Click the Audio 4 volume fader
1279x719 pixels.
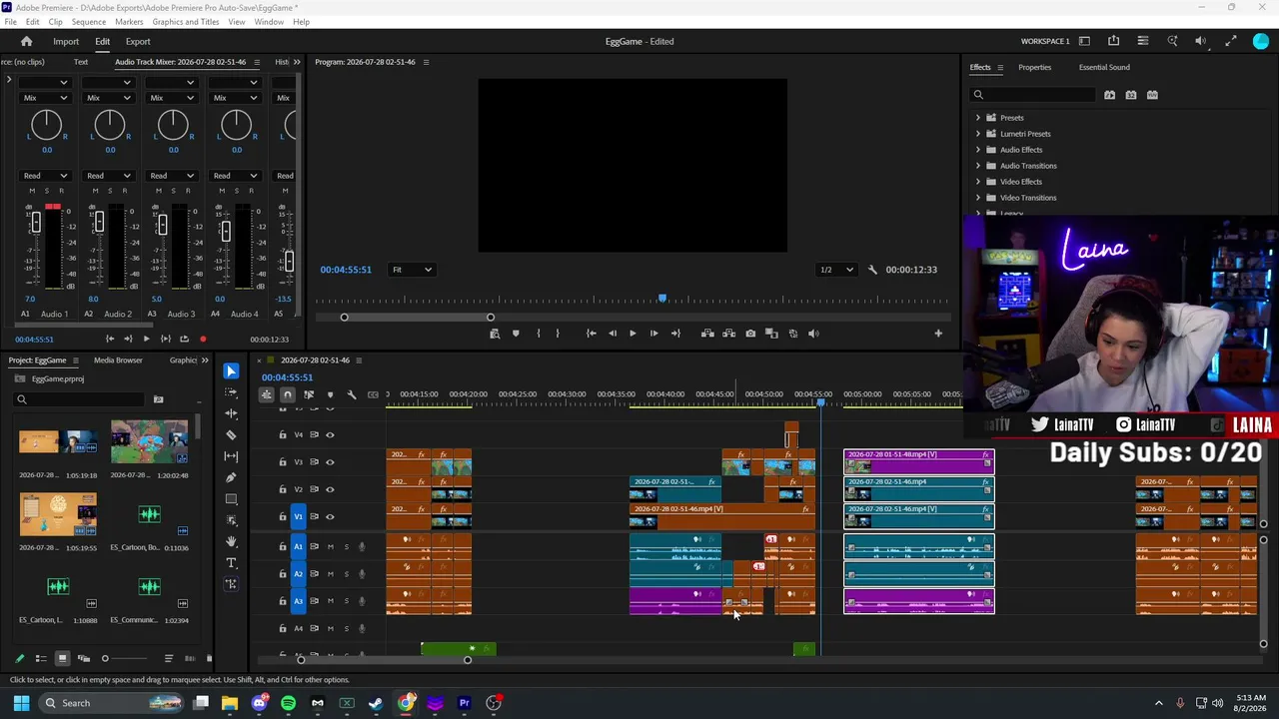pyautogui.click(x=226, y=231)
